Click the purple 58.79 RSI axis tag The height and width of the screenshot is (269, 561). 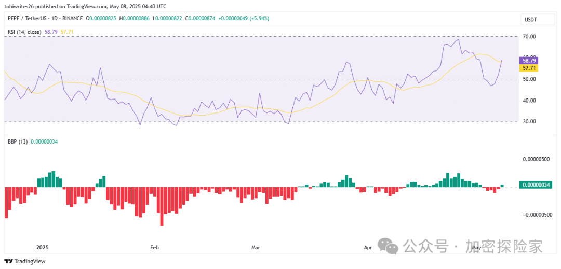pyautogui.click(x=529, y=60)
